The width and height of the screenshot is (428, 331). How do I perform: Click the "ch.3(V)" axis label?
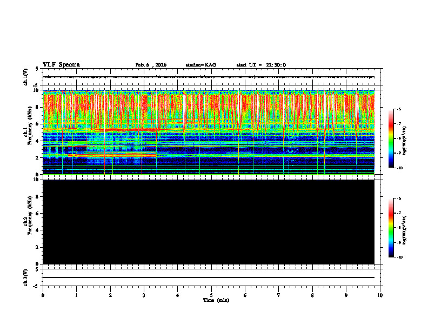(x=25, y=277)
